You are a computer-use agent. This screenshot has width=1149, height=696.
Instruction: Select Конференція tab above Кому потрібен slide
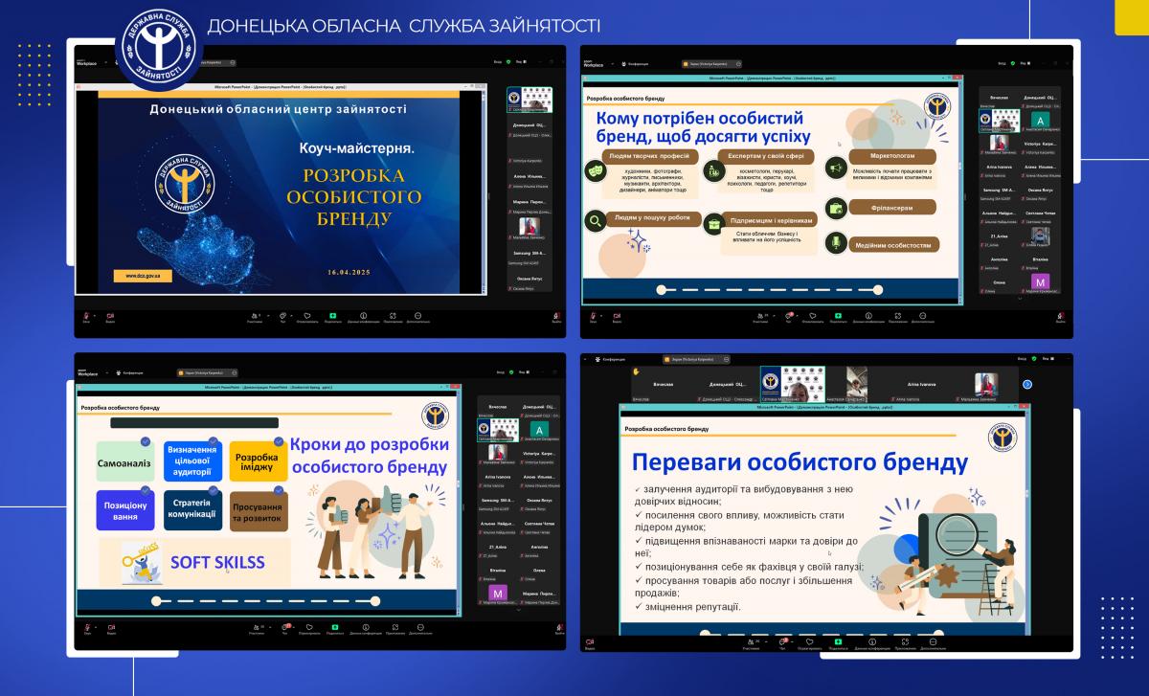tap(636, 63)
